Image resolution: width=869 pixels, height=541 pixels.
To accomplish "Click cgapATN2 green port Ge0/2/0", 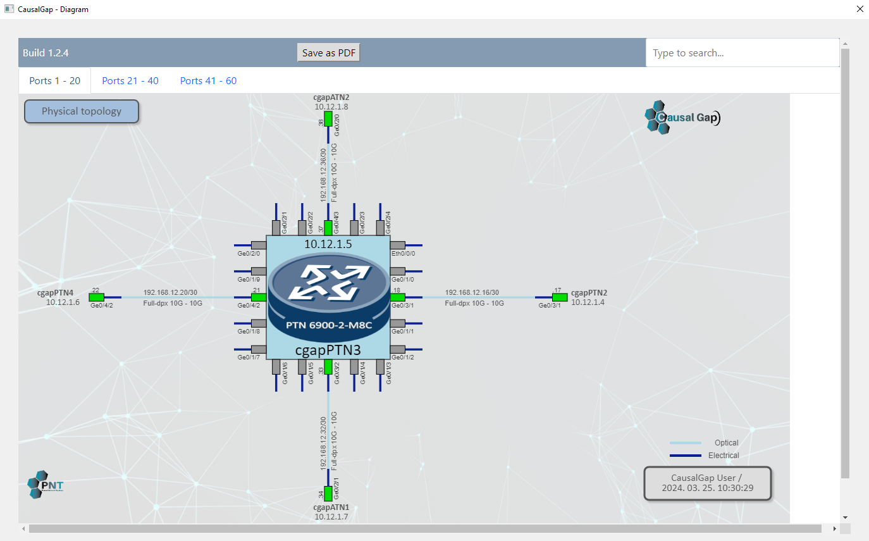I will 328,119.
